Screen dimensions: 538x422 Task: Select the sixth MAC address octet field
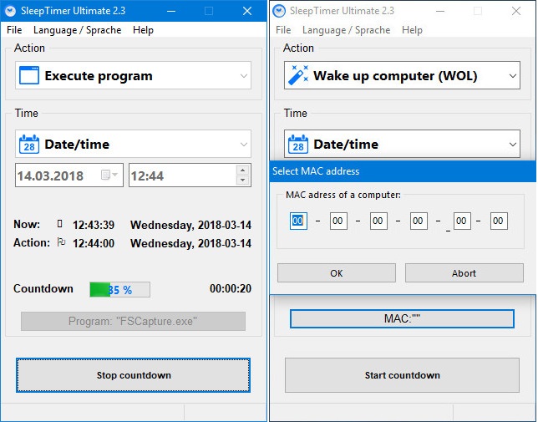point(499,221)
